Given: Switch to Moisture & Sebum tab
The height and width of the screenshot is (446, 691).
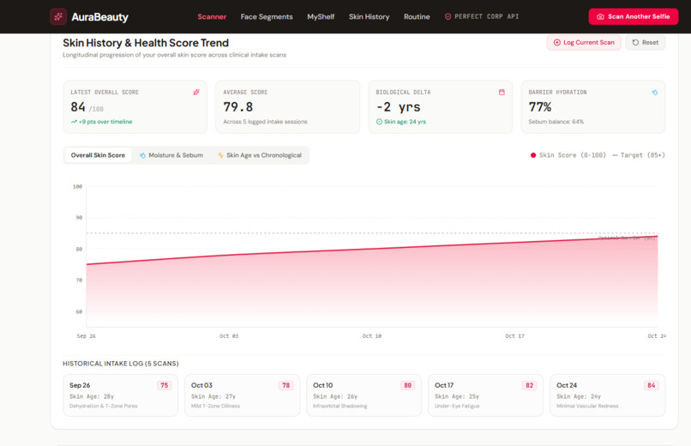Looking at the screenshot, I should click(x=171, y=155).
